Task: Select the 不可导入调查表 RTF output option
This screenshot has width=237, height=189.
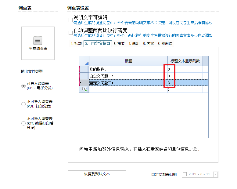Action: [x=23, y=123]
